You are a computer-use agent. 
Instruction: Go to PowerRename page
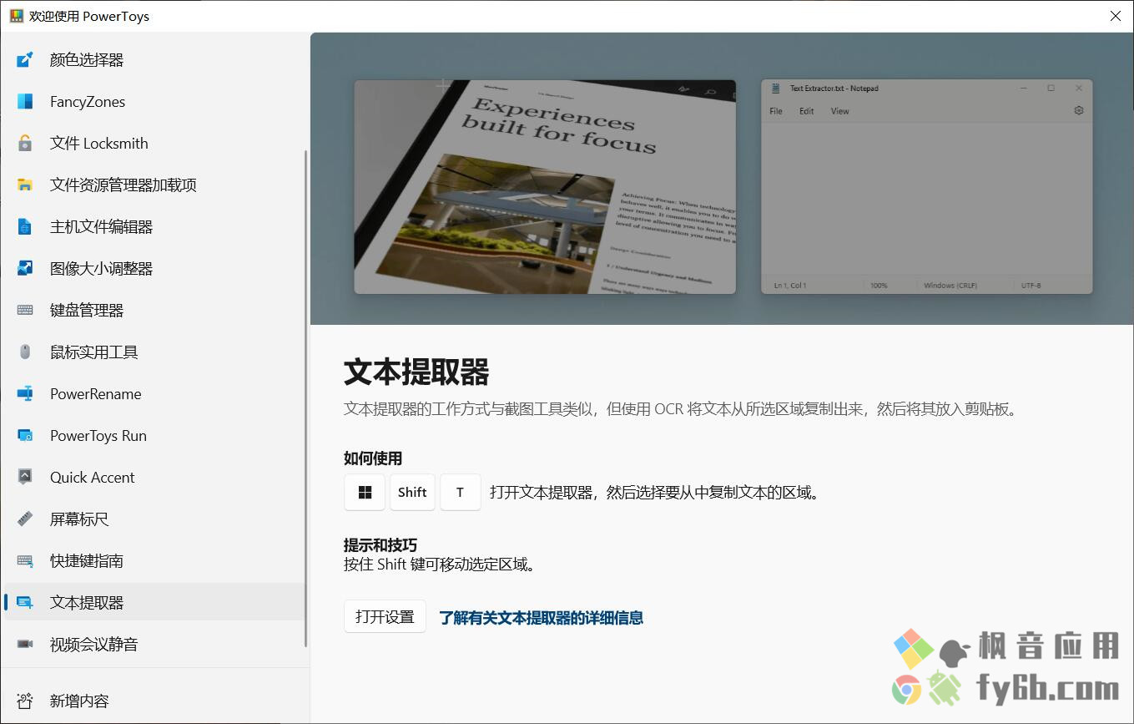154,393
